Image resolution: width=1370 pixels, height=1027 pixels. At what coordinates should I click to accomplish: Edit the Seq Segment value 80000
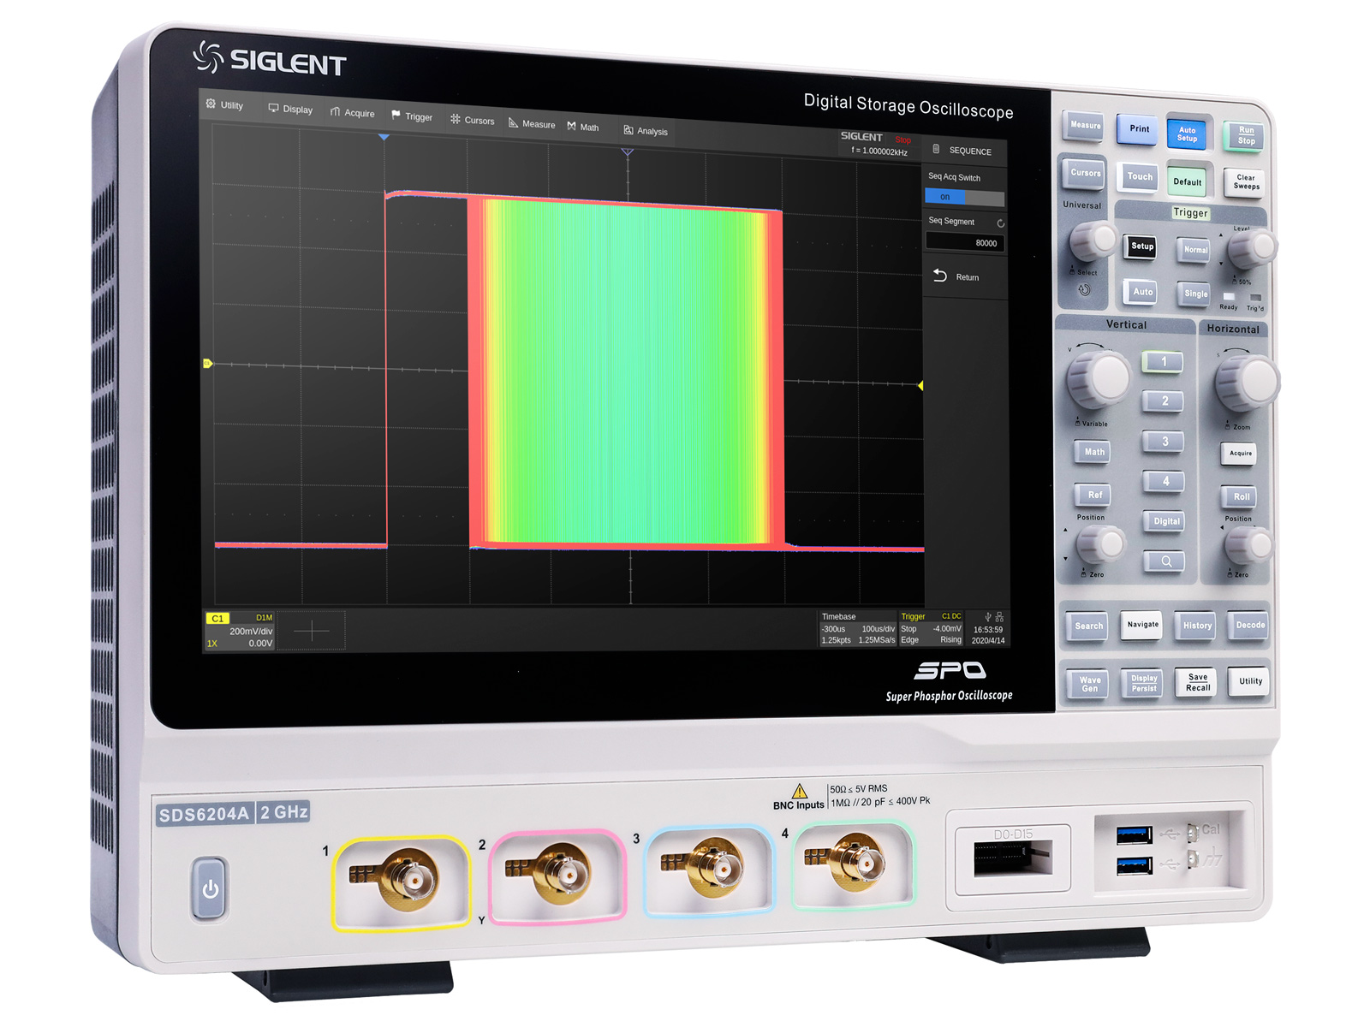(x=964, y=243)
